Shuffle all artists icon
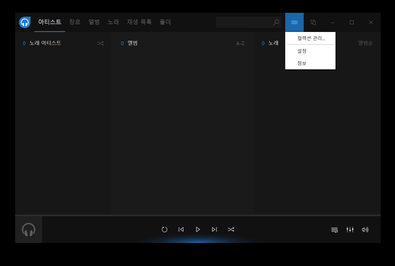 [100, 43]
